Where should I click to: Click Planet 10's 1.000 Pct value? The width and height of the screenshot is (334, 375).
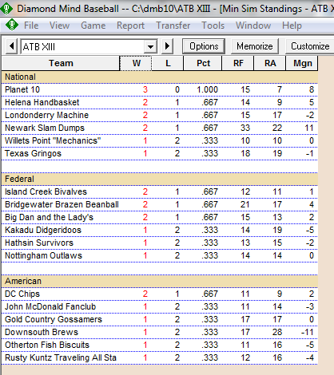pyautogui.click(x=207, y=89)
